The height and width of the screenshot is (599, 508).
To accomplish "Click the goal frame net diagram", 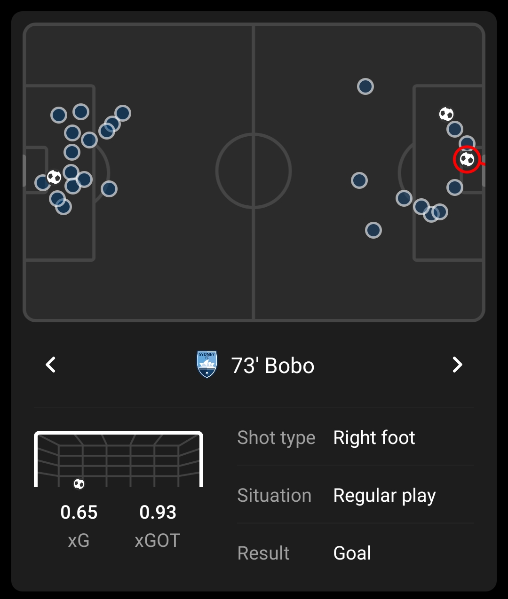I will point(119,459).
